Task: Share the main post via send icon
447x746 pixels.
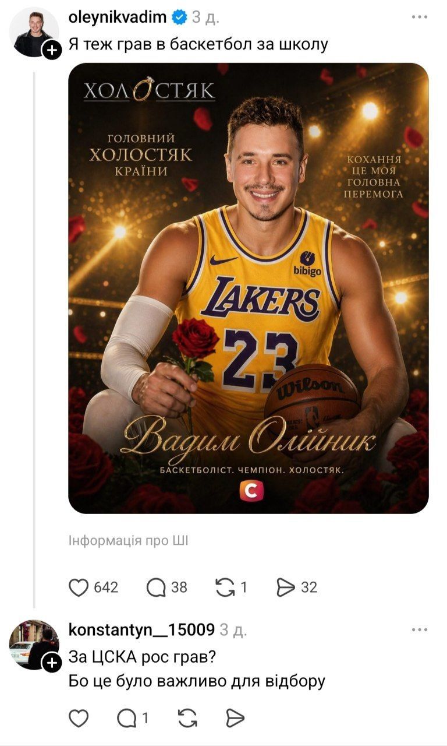Action: (x=286, y=587)
